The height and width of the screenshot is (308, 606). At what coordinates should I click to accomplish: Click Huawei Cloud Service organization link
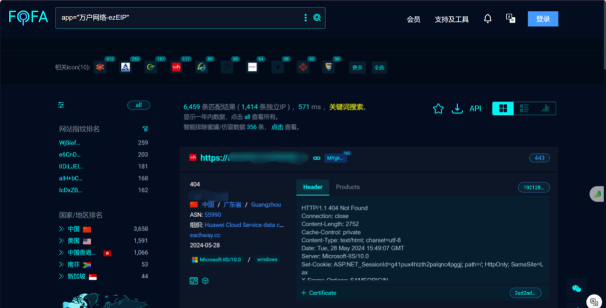pos(244,225)
